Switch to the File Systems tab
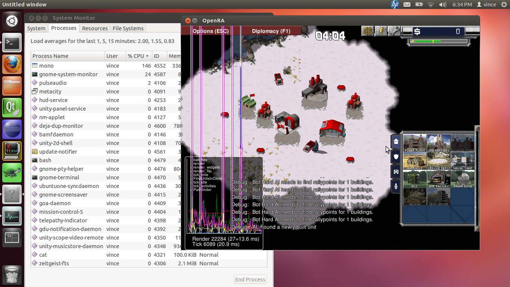Viewport: 510px width, 287px height. click(128, 28)
